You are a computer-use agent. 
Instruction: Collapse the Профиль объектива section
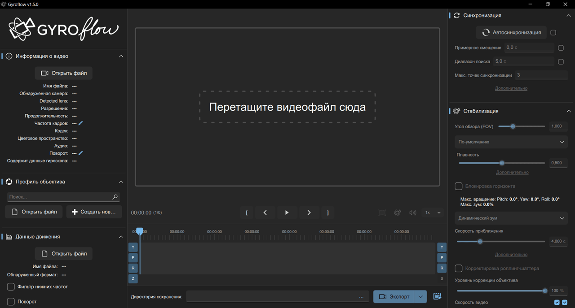(121, 182)
